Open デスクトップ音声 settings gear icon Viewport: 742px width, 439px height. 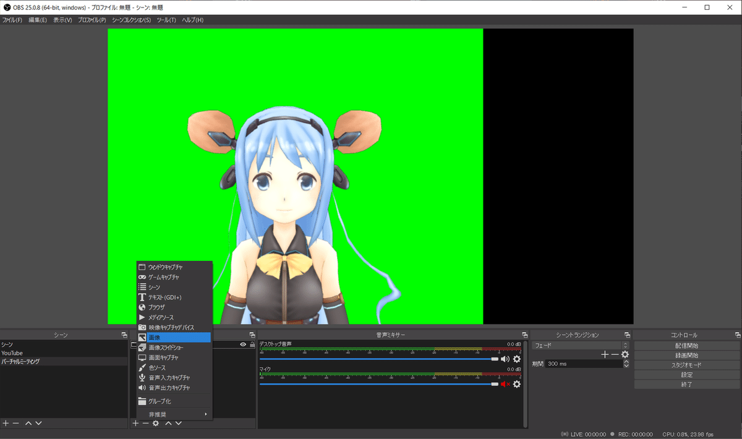[517, 359]
